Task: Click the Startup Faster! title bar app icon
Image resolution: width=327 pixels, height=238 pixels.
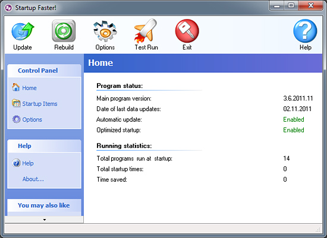Action: coord(8,8)
